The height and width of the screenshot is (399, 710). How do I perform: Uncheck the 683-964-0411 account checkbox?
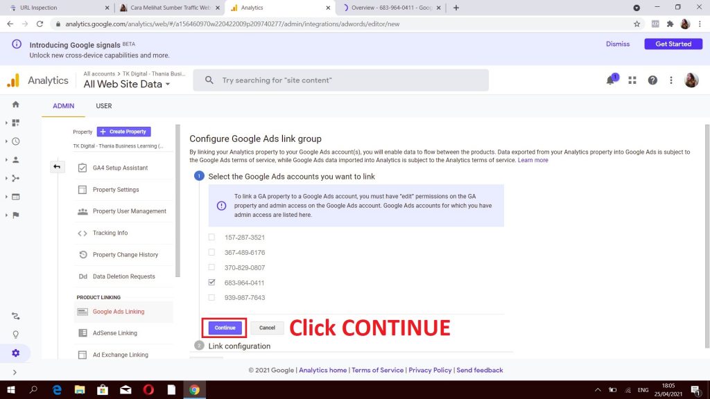[211, 283]
